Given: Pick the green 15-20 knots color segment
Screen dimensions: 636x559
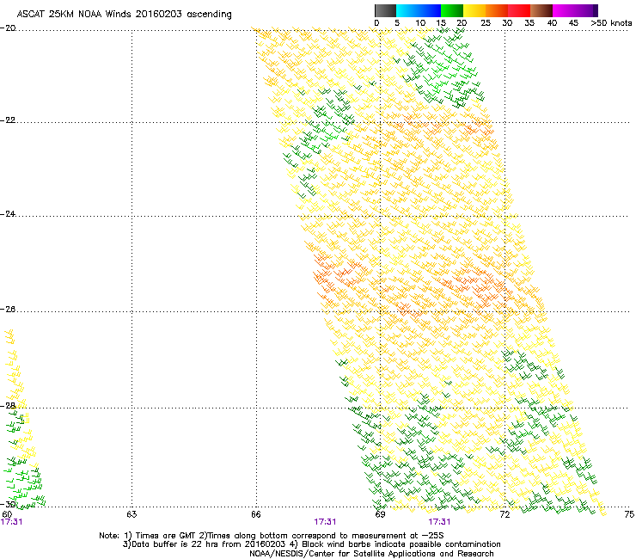Looking at the screenshot, I should (452, 10).
